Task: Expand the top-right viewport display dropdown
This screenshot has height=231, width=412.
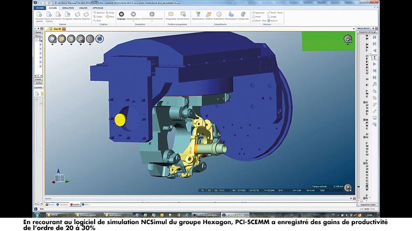Action: [348, 45]
